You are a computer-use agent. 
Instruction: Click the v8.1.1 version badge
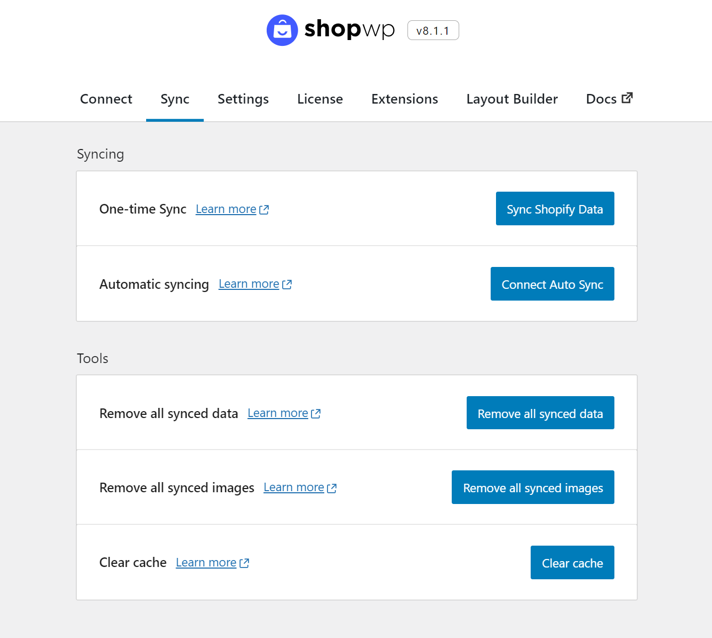coord(433,30)
